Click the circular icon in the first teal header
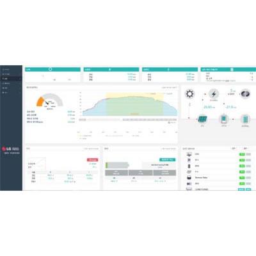The image size is (256, 256). click(x=51, y=69)
